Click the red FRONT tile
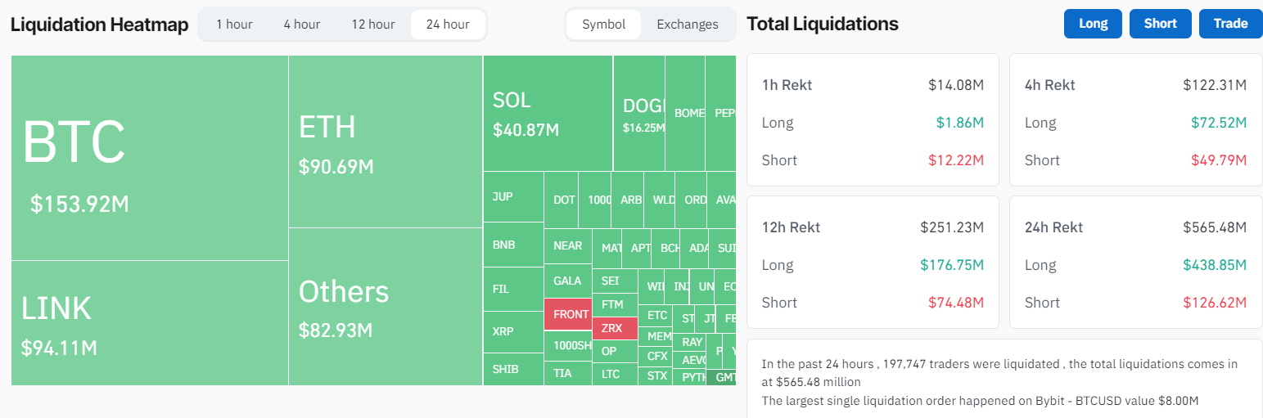 click(x=567, y=314)
